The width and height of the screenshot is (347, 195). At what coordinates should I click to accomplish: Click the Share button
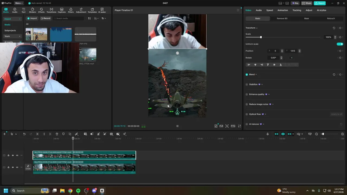307,3
